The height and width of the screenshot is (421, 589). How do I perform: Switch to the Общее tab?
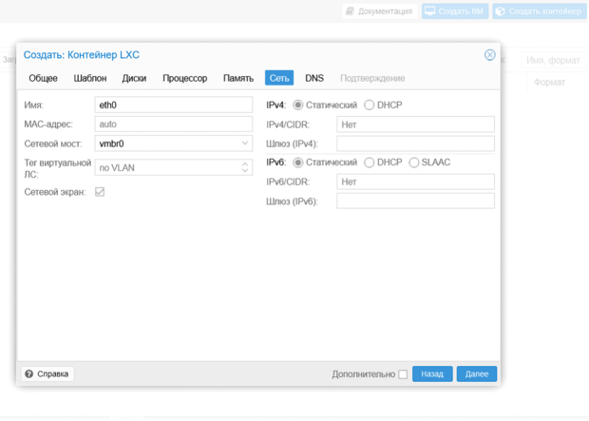tap(43, 78)
